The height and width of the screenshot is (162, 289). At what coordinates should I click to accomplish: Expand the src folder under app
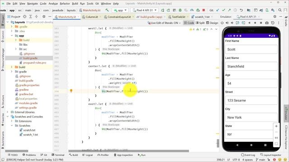(x=16, y=49)
